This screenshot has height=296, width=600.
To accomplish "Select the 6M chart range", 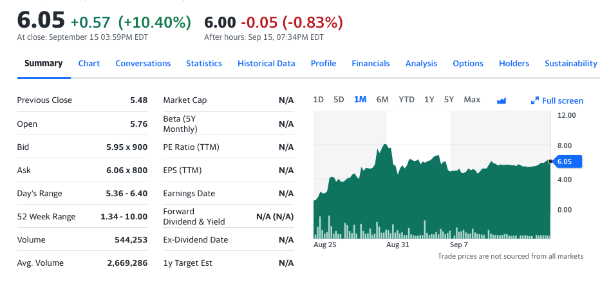I will (x=382, y=100).
